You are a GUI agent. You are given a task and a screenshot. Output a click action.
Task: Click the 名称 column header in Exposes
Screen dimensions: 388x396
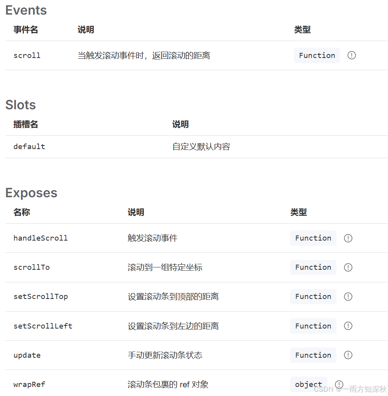click(x=22, y=212)
